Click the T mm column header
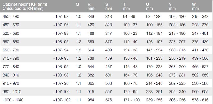The height and width of the screenshot is (104, 213). coord(126,6)
